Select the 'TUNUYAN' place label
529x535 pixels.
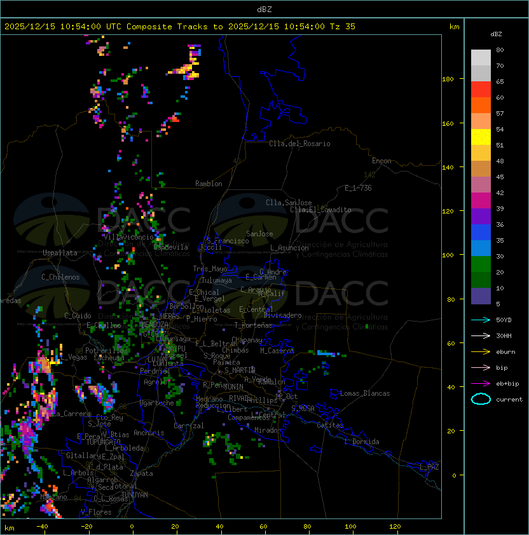click(135, 495)
